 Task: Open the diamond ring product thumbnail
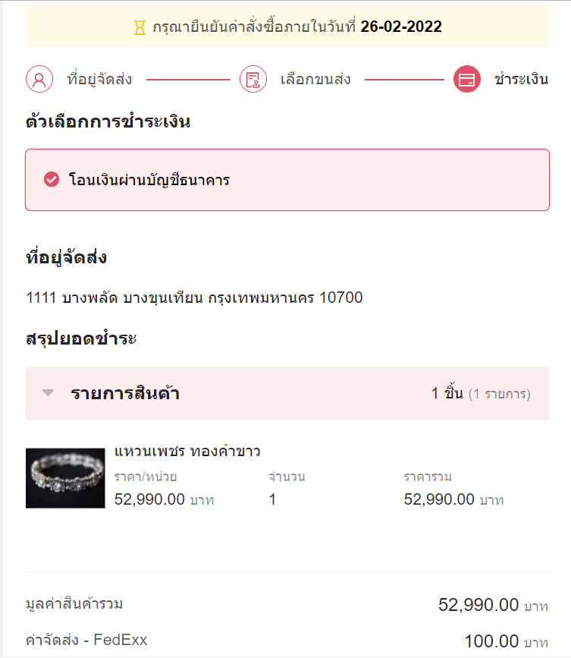coord(65,478)
